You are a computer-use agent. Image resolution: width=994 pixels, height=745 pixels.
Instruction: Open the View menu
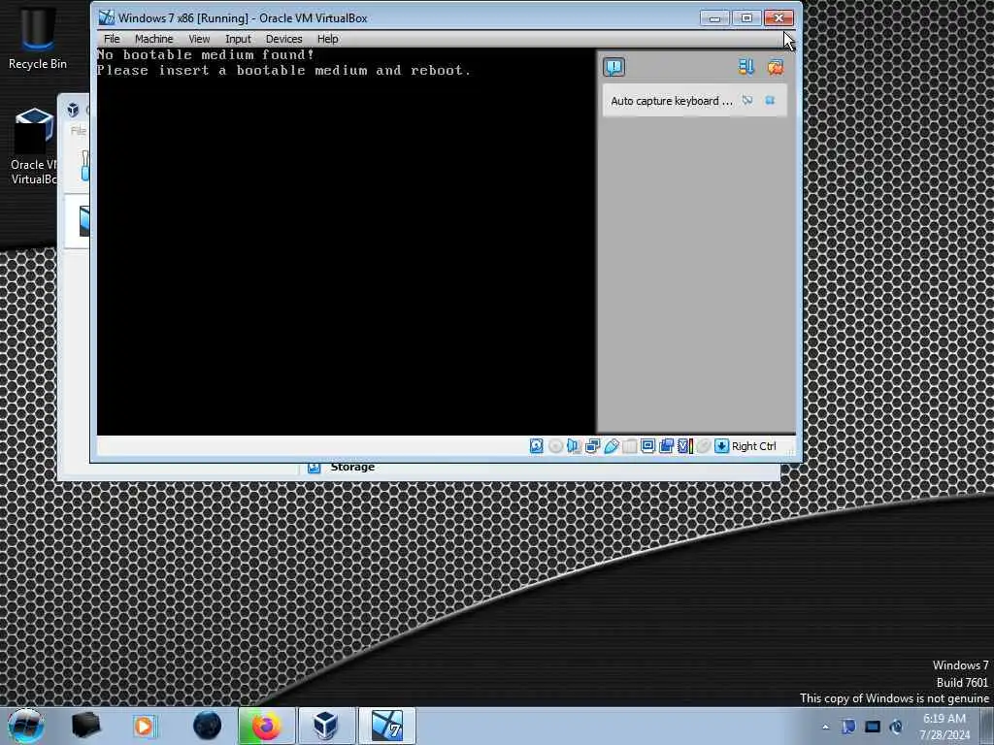pyautogui.click(x=199, y=39)
